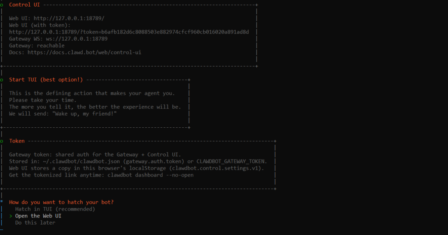Pick the Do this later option
This screenshot has width=448, height=235.
tap(35, 223)
